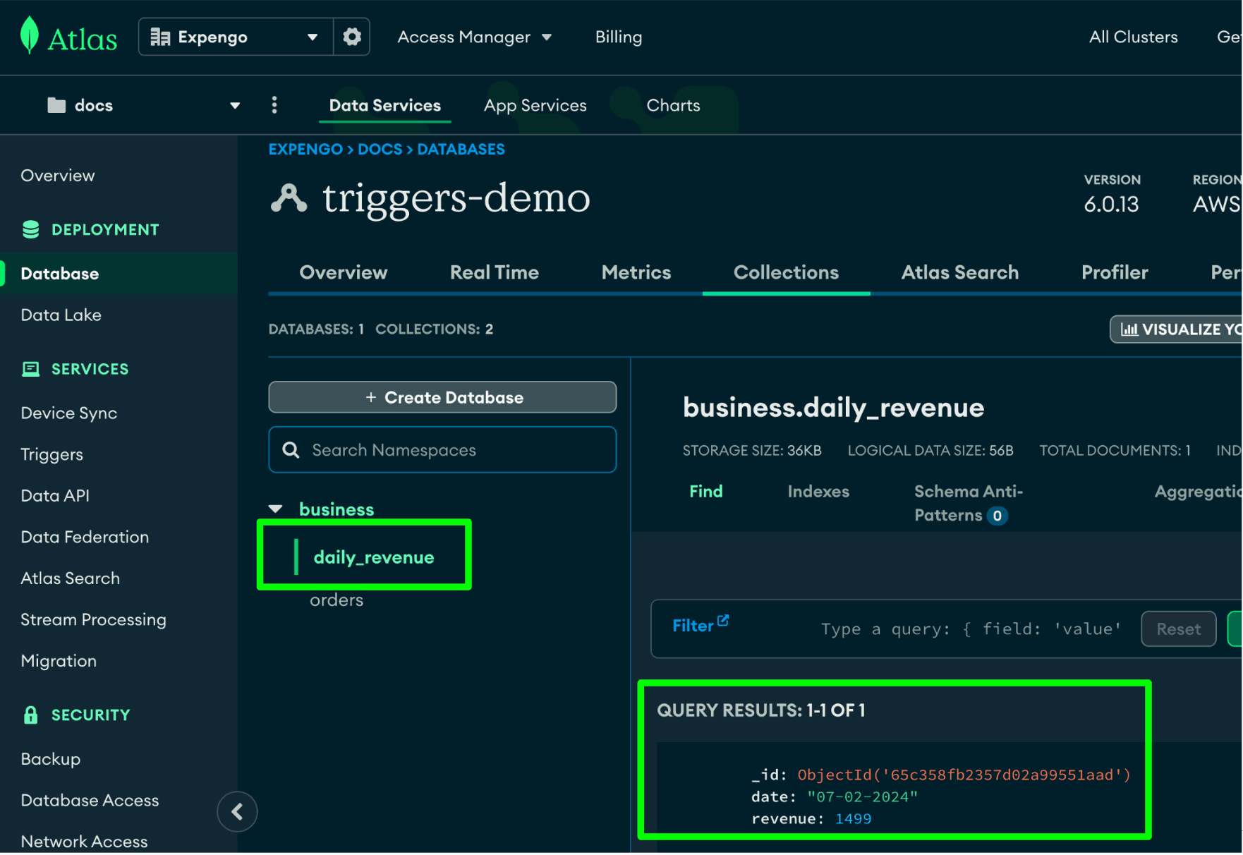
Task: Open organization settings gear icon
Action: (352, 37)
